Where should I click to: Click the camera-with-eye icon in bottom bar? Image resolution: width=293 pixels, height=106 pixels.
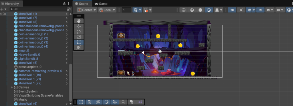132,102
